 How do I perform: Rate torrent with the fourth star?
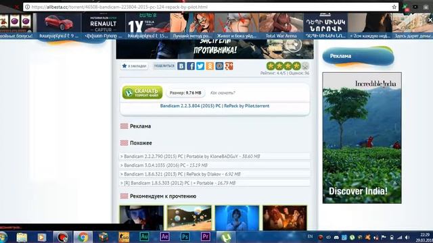(x=296, y=66)
